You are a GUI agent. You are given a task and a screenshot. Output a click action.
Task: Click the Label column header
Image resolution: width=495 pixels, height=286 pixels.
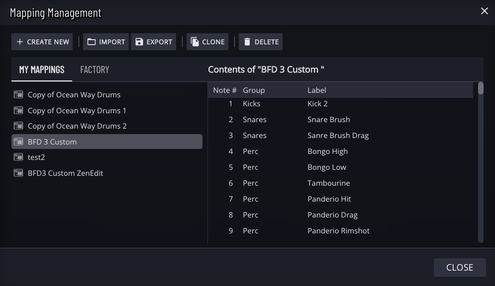[x=317, y=90]
